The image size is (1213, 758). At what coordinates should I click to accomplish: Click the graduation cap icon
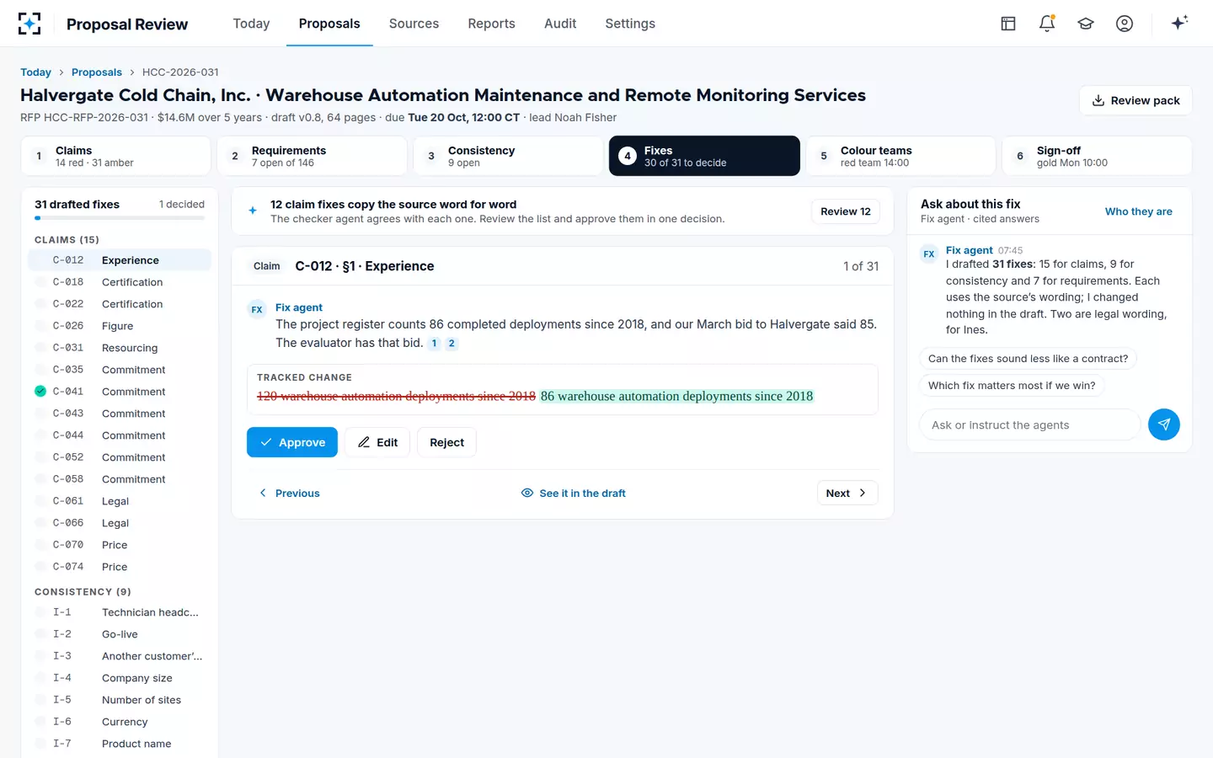[1086, 24]
